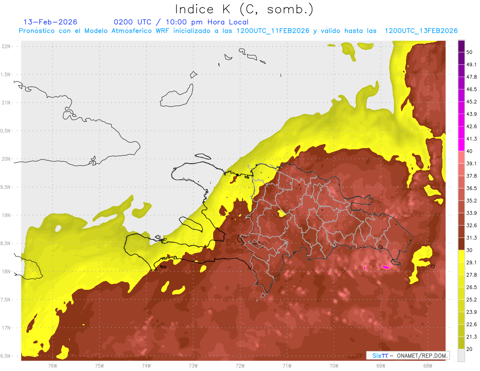Click the "49.1" colorbar value

(x=472, y=64)
